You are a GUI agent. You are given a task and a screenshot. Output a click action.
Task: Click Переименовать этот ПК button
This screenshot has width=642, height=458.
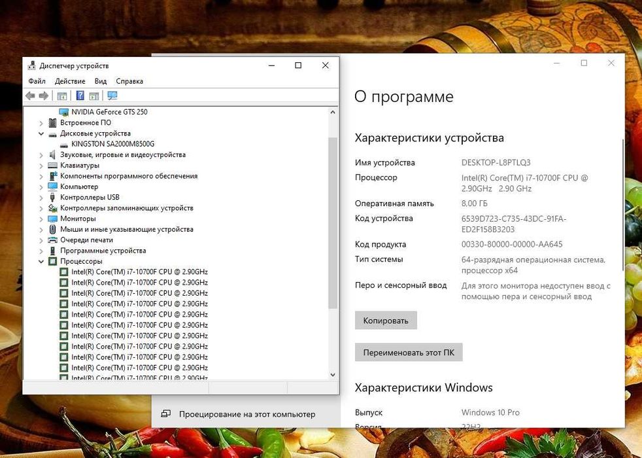409,352
